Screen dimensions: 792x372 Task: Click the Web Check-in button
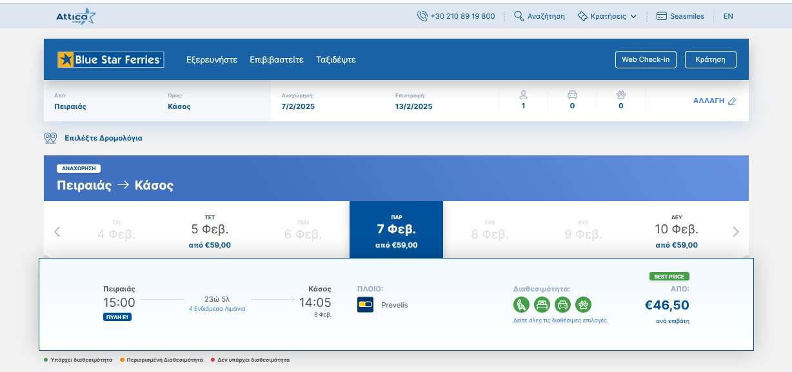pyautogui.click(x=645, y=60)
